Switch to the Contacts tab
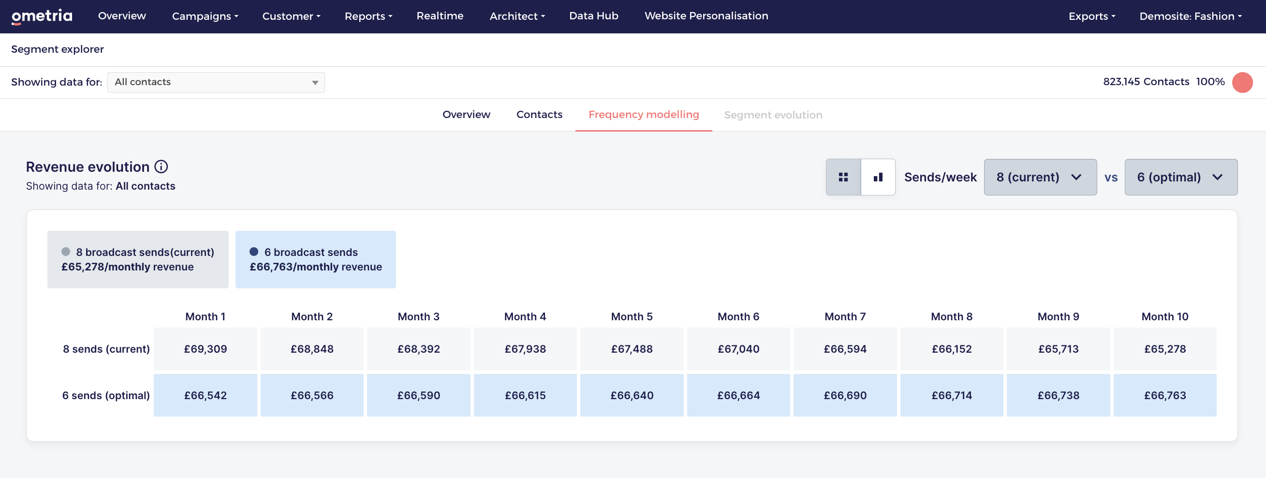The height and width of the screenshot is (478, 1266). point(539,115)
